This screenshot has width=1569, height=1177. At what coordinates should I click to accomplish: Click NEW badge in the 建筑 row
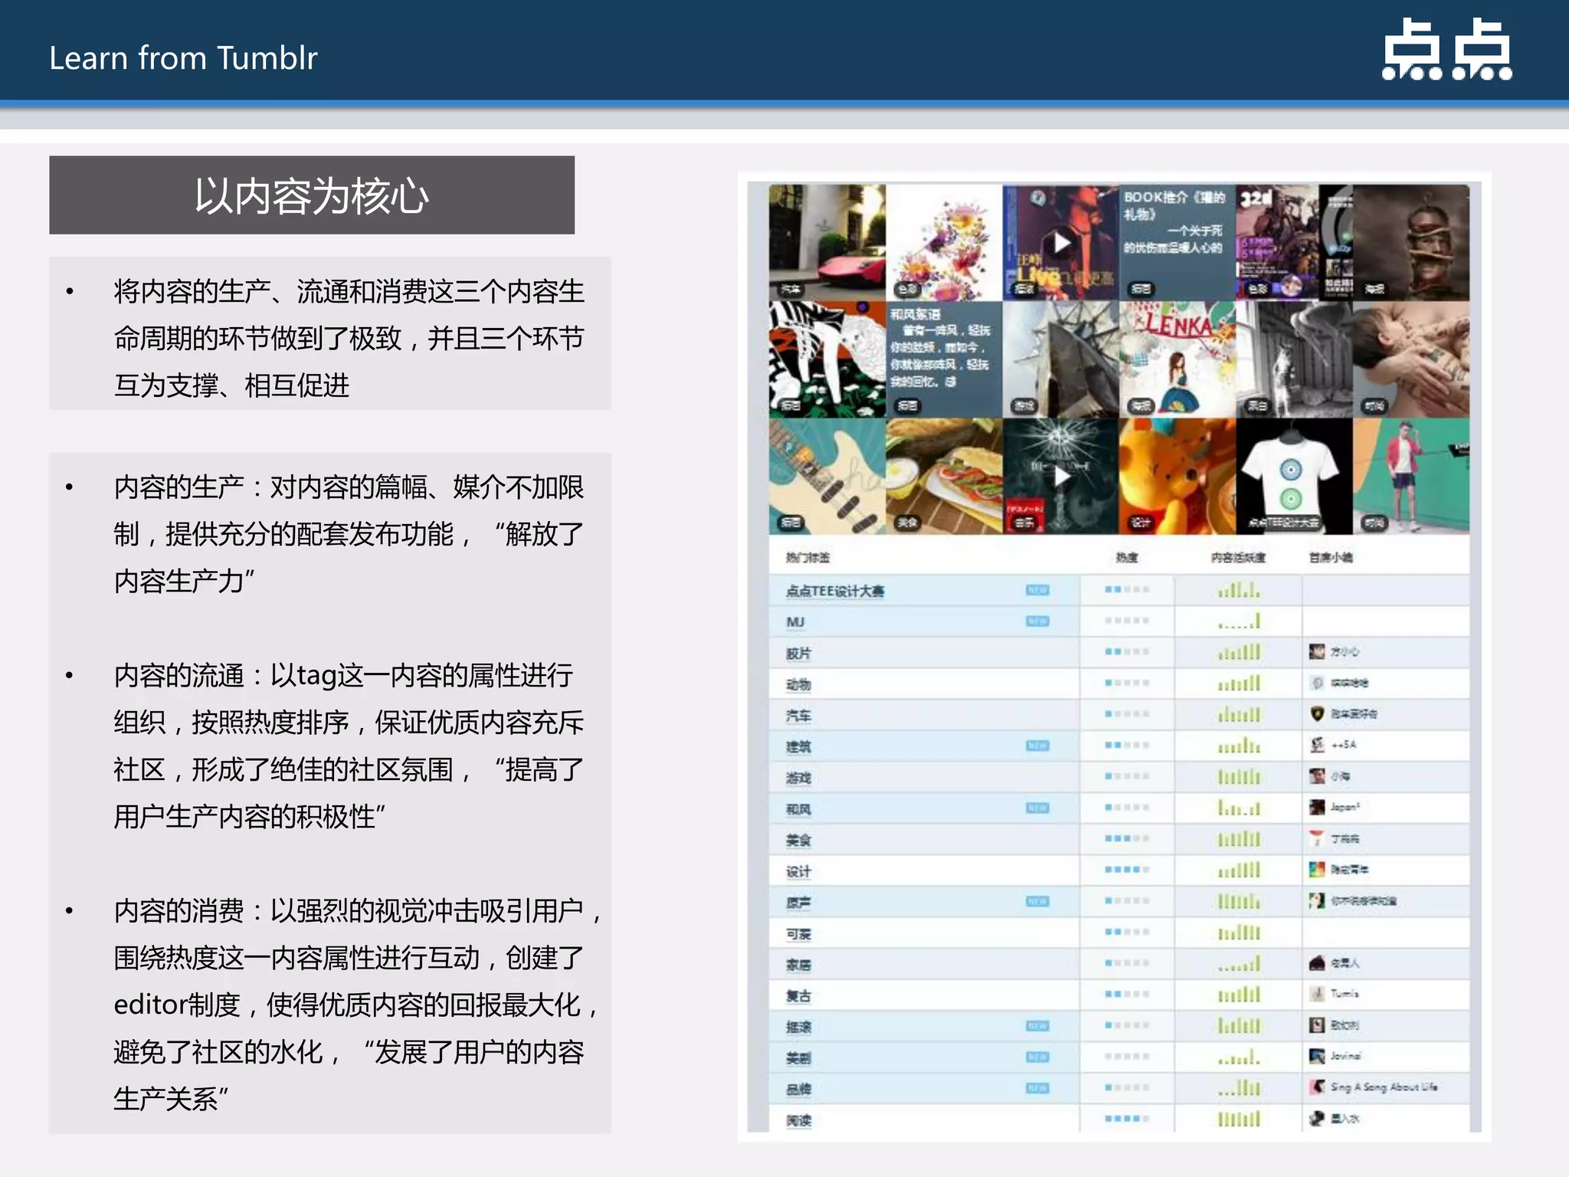pyautogui.click(x=1037, y=746)
